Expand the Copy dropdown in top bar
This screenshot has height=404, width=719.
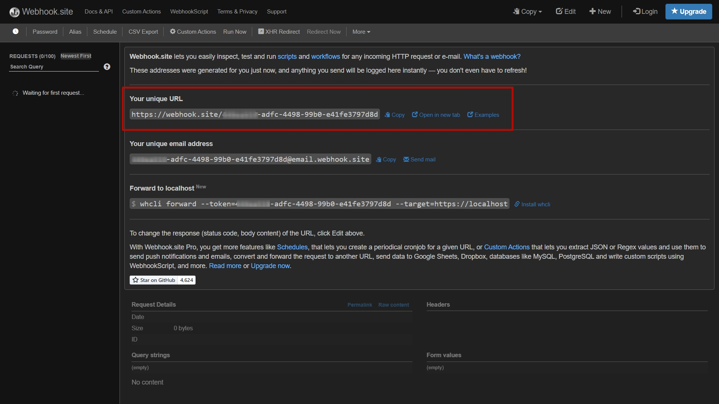(x=527, y=12)
